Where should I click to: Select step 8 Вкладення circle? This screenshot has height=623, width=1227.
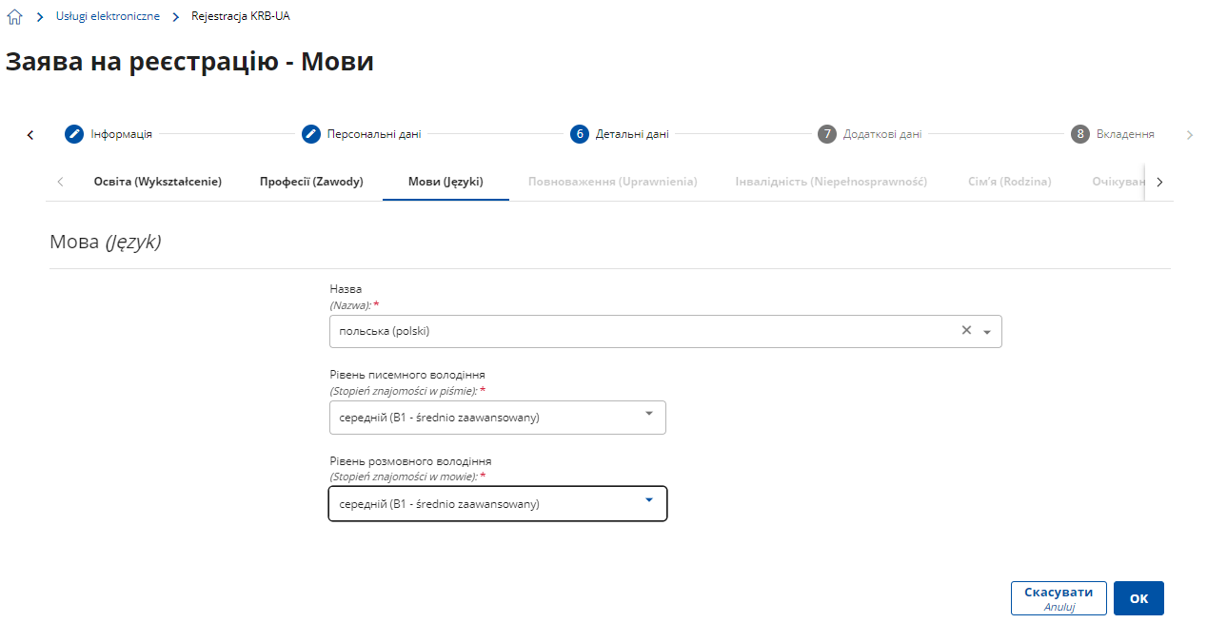coord(1079,134)
